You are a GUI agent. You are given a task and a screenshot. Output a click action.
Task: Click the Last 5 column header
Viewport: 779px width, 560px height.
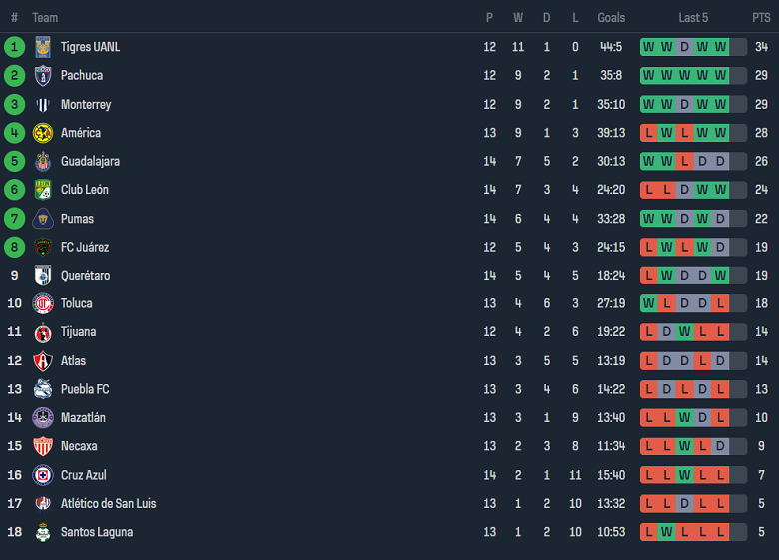point(693,18)
